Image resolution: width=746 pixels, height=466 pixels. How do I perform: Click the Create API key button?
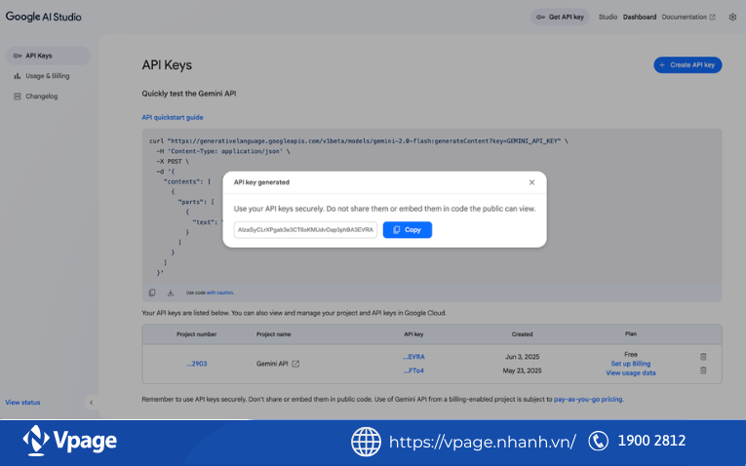(x=687, y=65)
